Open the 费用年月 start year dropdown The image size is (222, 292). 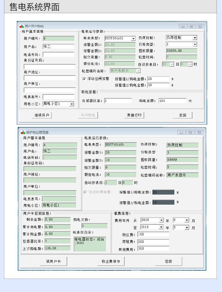point(161,220)
